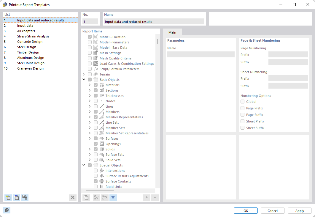Image resolution: width=315 pixels, height=217 pixels.
Task: Open the filter report items tool
Action: pyautogui.click(x=113, y=197)
